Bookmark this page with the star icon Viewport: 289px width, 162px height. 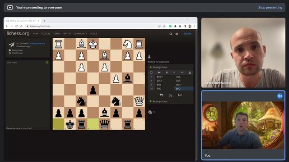[x=164, y=26]
